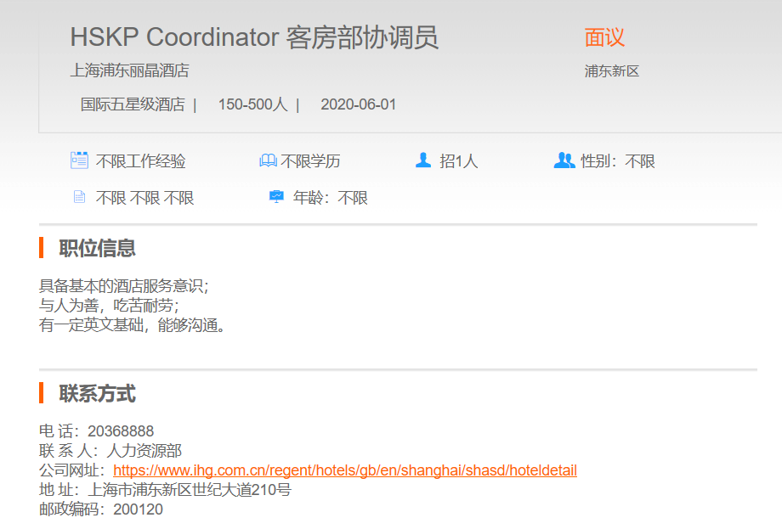This screenshot has width=782, height=529.
Task: Click the job title HSKP Coordinator 客房部协调员
Action: click(254, 37)
